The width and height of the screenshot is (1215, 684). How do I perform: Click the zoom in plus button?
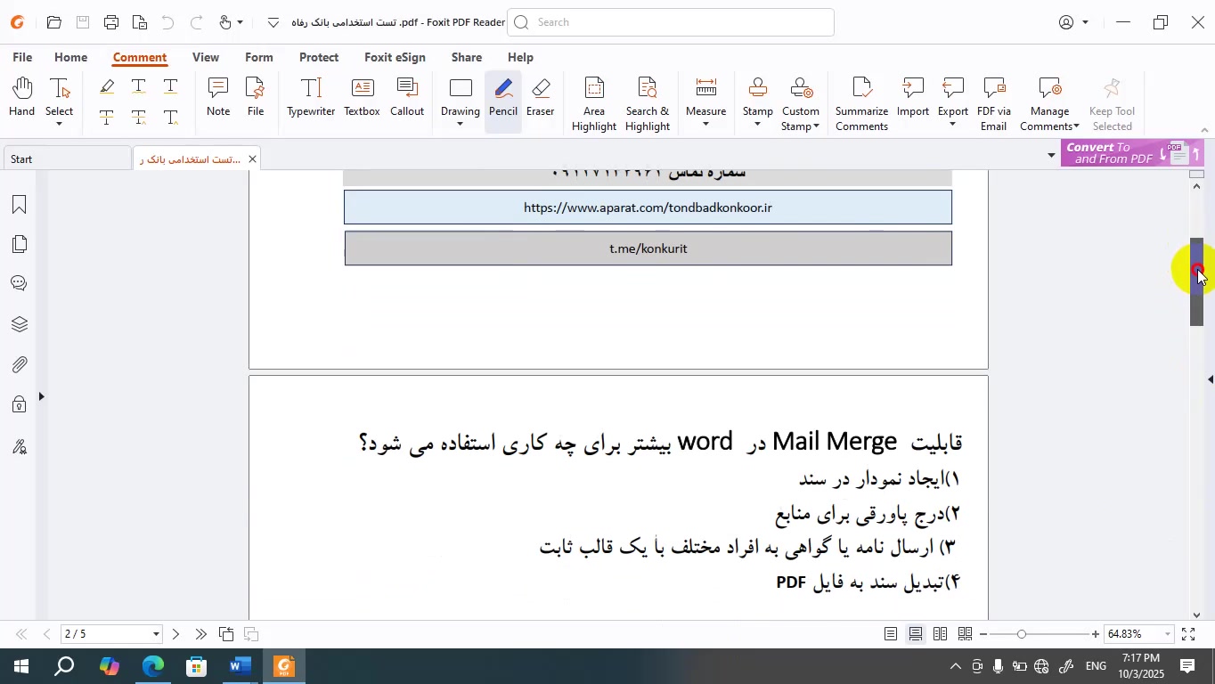1096,634
